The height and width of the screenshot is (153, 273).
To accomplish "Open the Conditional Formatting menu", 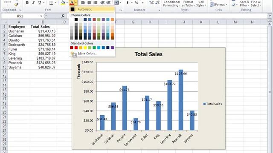I will [x=171, y=4].
